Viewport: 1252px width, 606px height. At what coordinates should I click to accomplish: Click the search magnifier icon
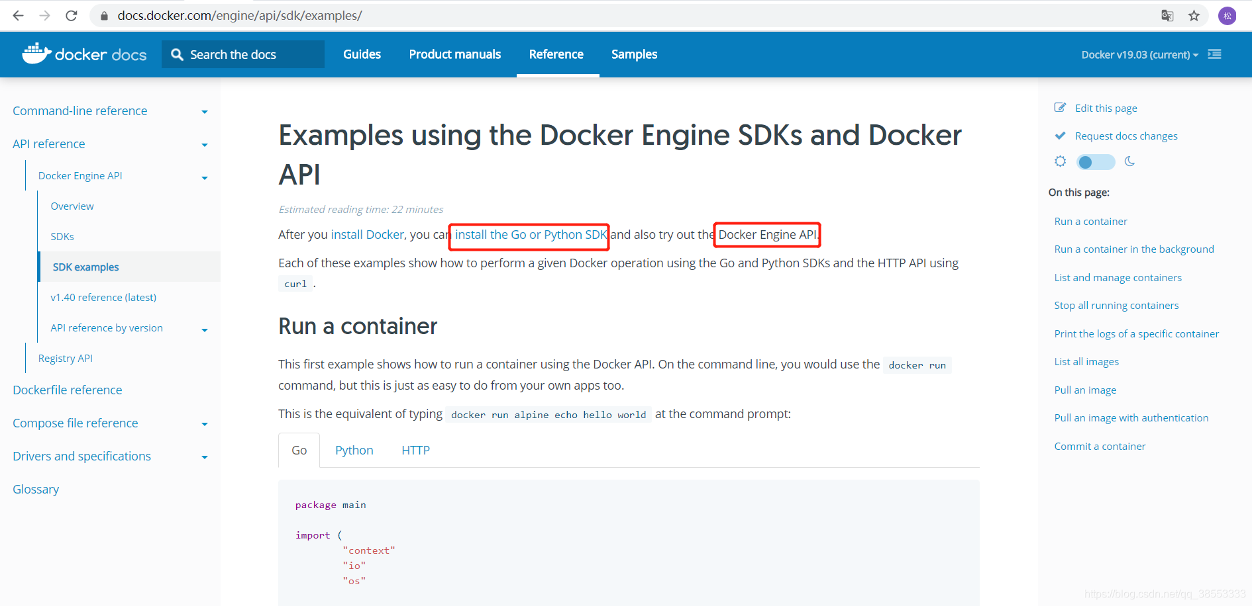pos(177,54)
